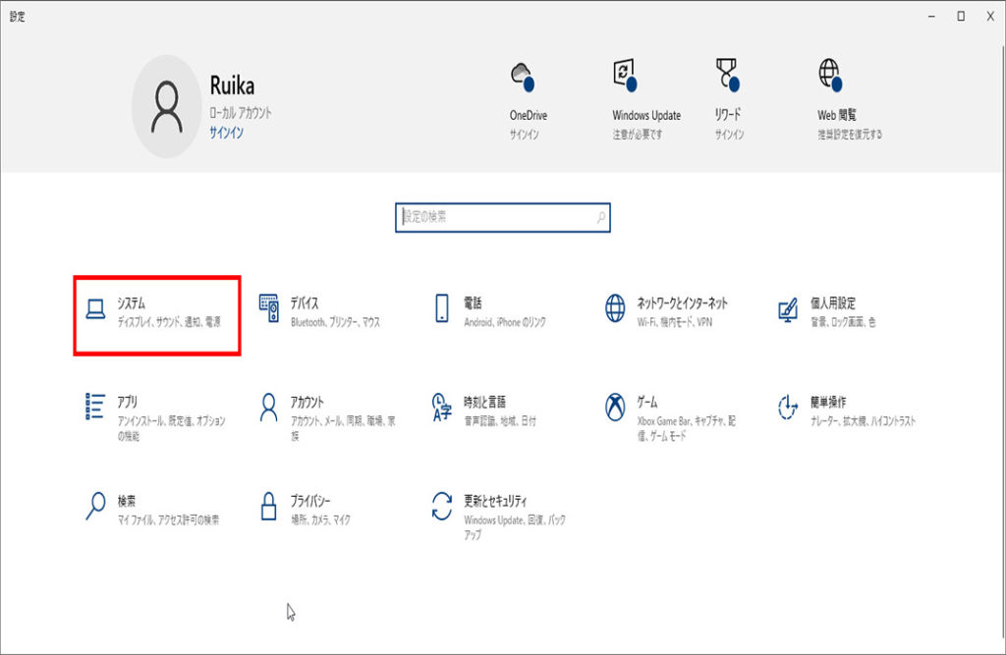Click the プライバシー (Privacy) lock icon

[269, 506]
